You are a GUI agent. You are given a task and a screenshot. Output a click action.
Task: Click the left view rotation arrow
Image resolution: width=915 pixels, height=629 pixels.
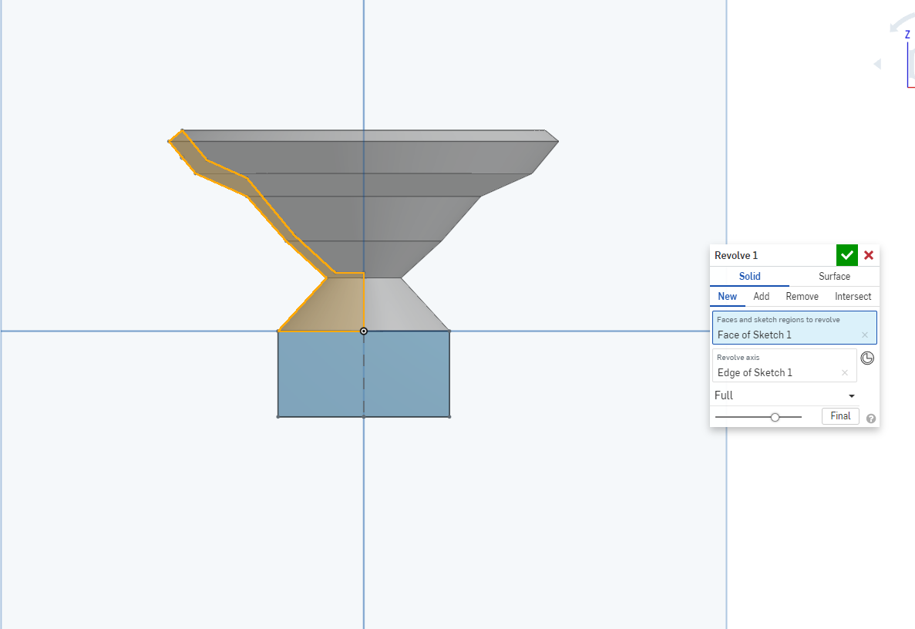878,65
